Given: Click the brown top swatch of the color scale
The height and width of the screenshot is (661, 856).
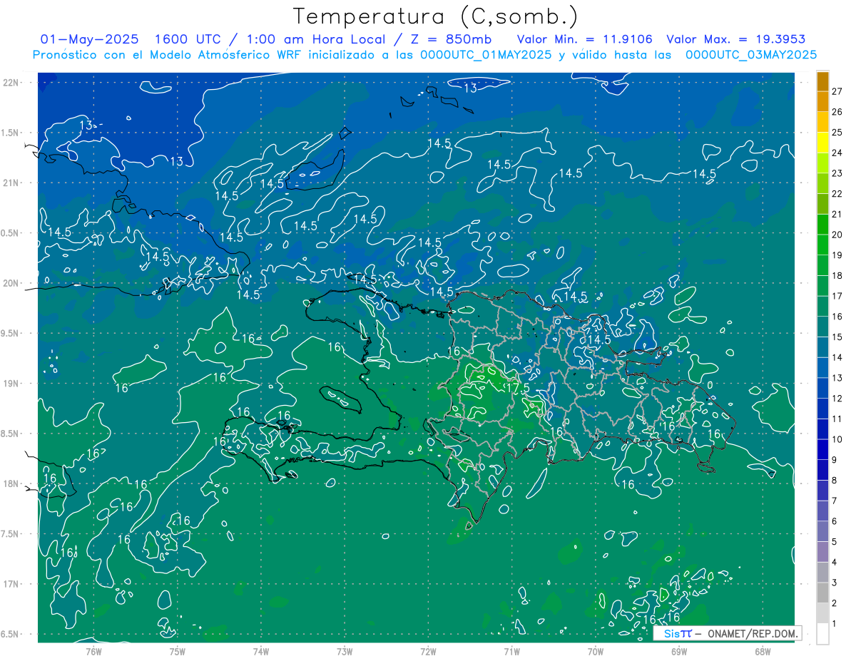Looking at the screenshot, I should (822, 82).
